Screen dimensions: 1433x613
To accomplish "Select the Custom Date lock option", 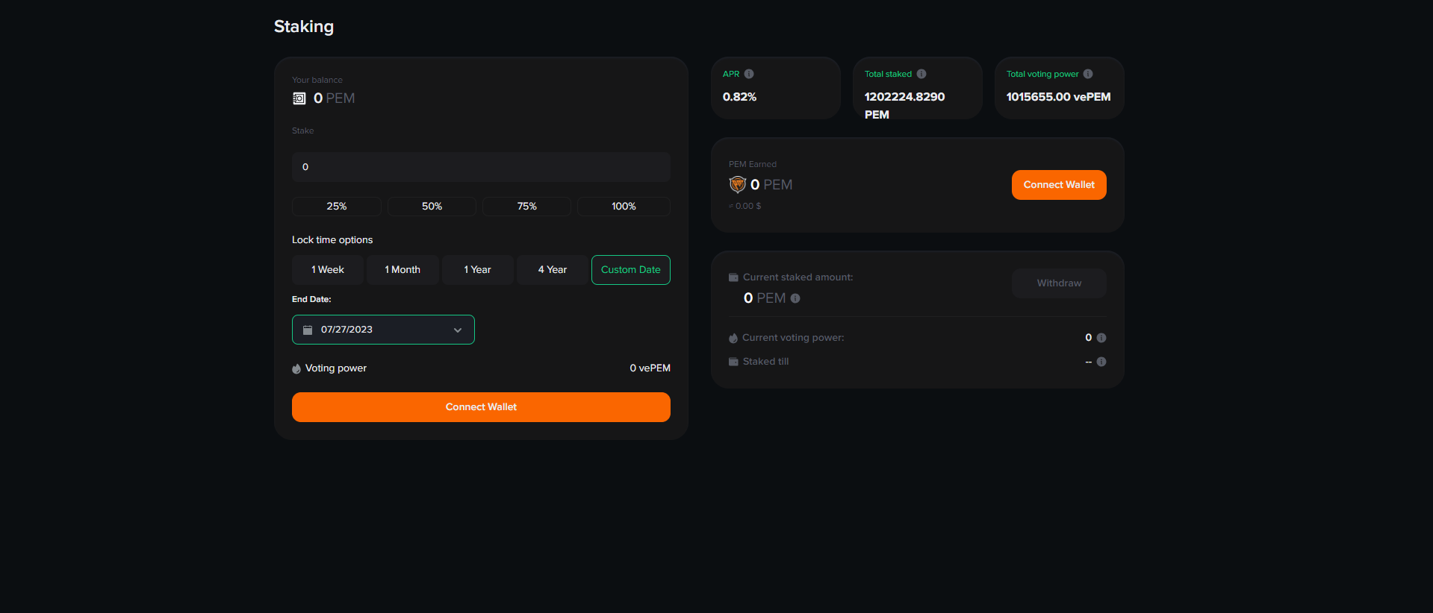I will click(630, 270).
